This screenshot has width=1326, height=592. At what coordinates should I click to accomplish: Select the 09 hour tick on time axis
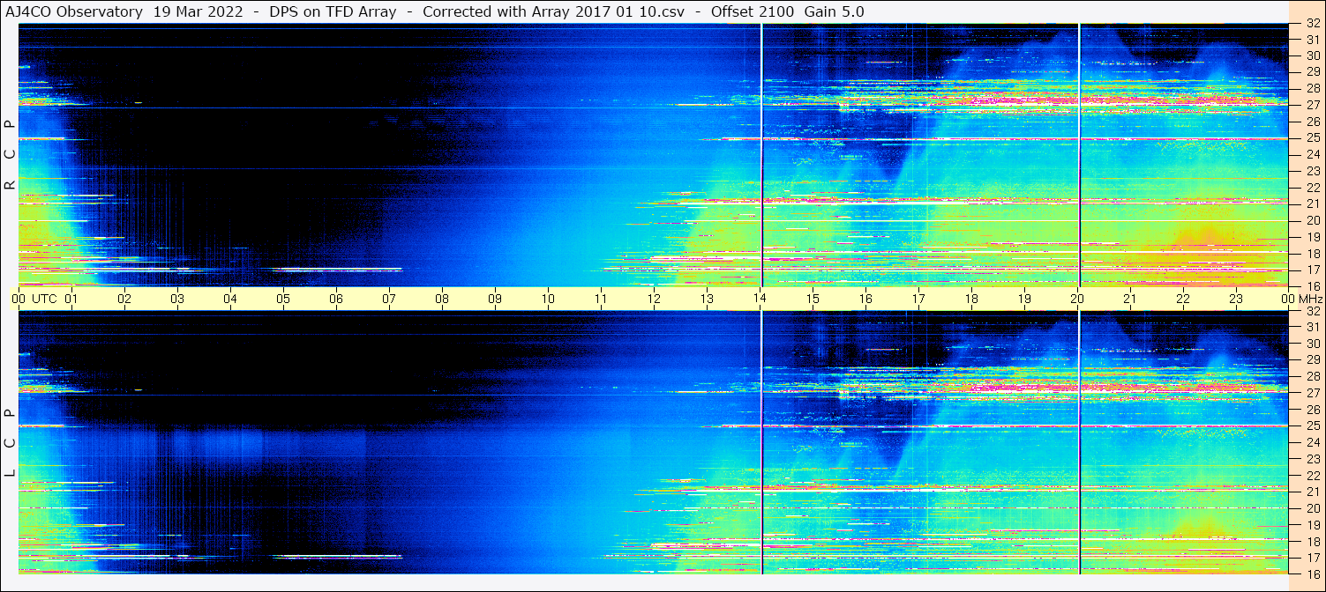click(x=495, y=299)
